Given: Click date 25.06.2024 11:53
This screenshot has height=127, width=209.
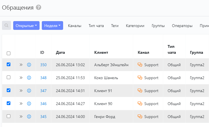Looking at the screenshot, I should point(70,78).
